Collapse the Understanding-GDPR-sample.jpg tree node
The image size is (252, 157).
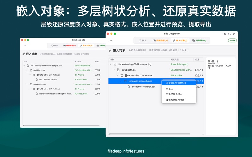tap(110, 64)
